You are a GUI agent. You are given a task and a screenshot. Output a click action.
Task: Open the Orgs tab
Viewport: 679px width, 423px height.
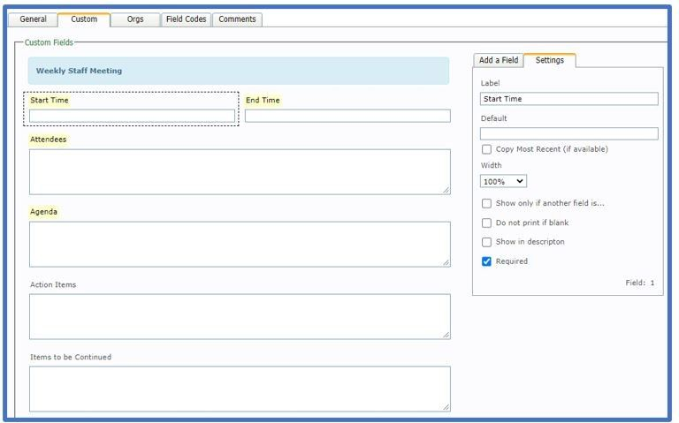[135, 19]
